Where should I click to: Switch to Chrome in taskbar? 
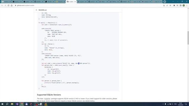[x=22, y=104]
